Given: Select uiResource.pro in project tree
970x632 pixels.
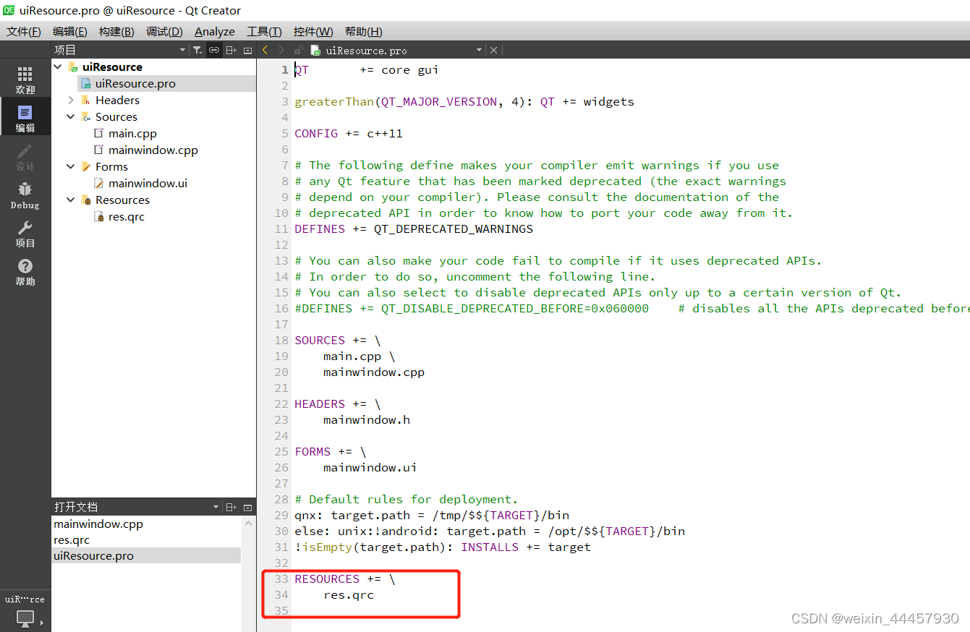Looking at the screenshot, I should [135, 83].
